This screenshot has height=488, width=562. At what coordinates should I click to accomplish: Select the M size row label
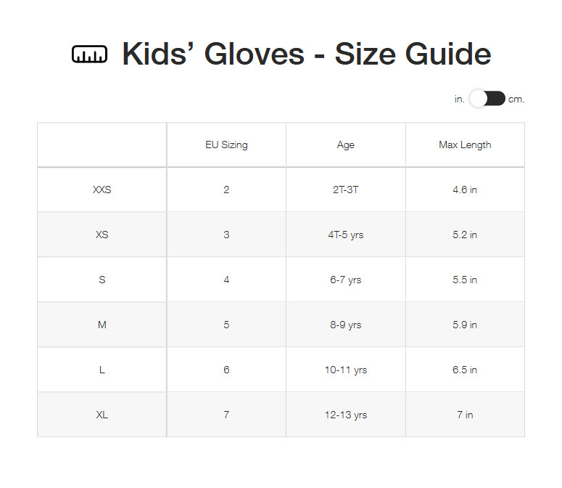coord(102,325)
